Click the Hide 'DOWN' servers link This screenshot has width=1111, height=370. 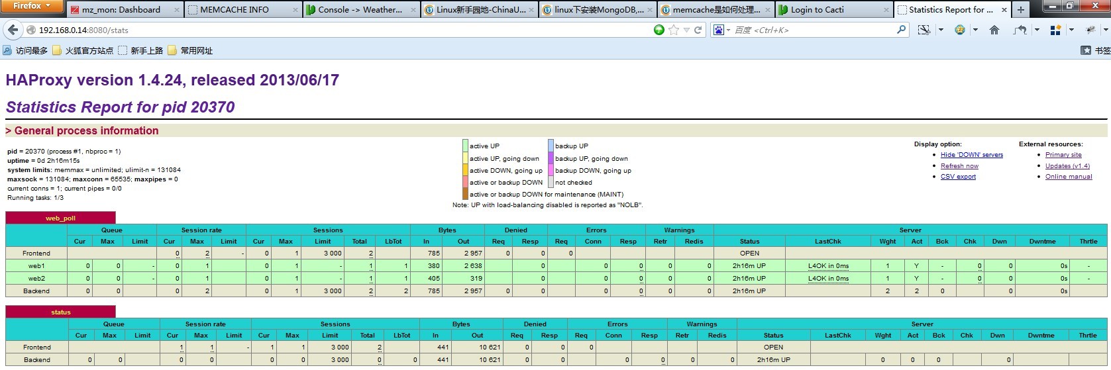click(971, 155)
